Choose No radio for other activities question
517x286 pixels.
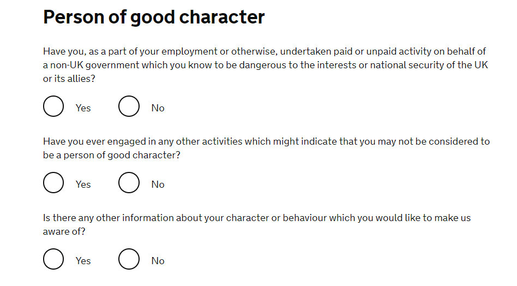point(129,183)
